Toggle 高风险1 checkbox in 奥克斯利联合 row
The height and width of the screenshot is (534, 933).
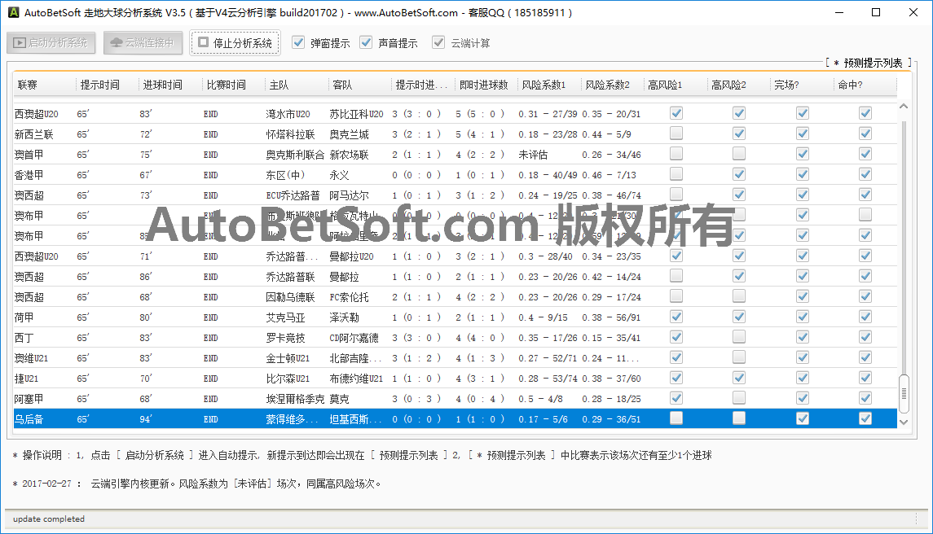[x=676, y=154]
